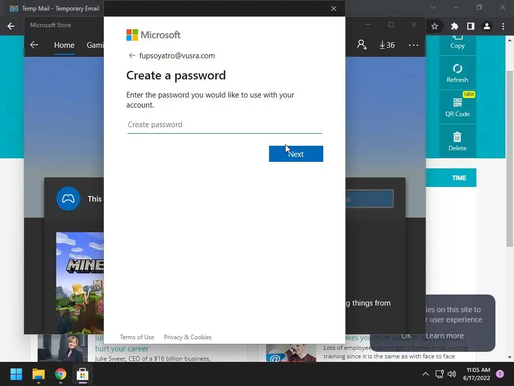Image resolution: width=514 pixels, height=386 pixels.
Task: Open Microsoft Store from the taskbar
Action: pos(83,374)
